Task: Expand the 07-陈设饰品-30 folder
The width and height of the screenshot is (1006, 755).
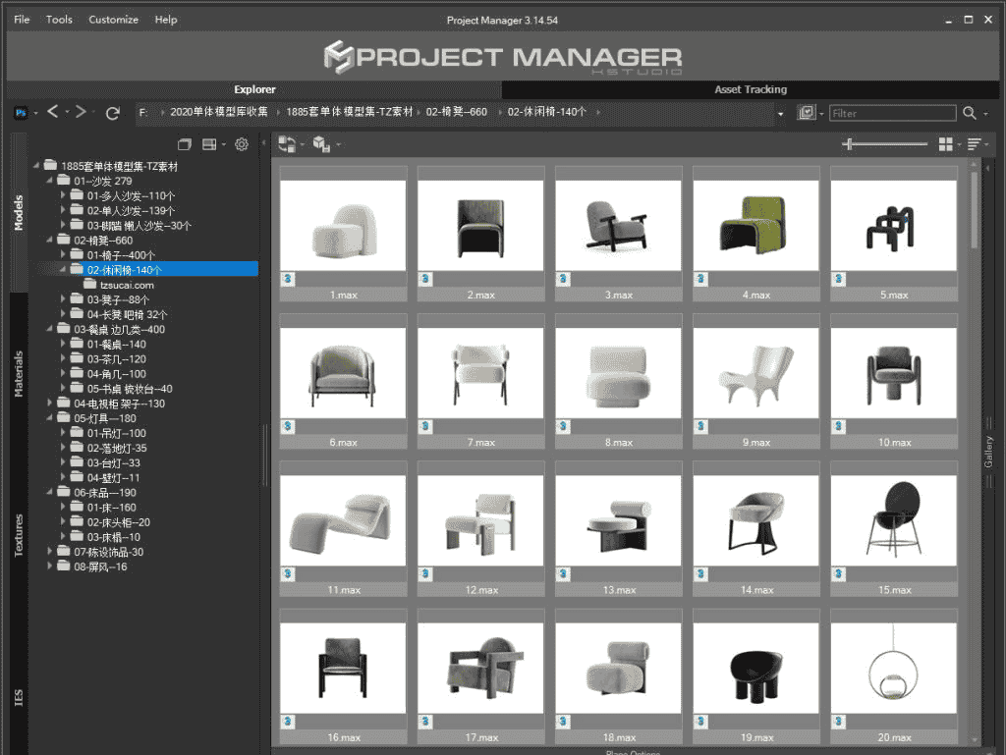Action: (x=51, y=552)
